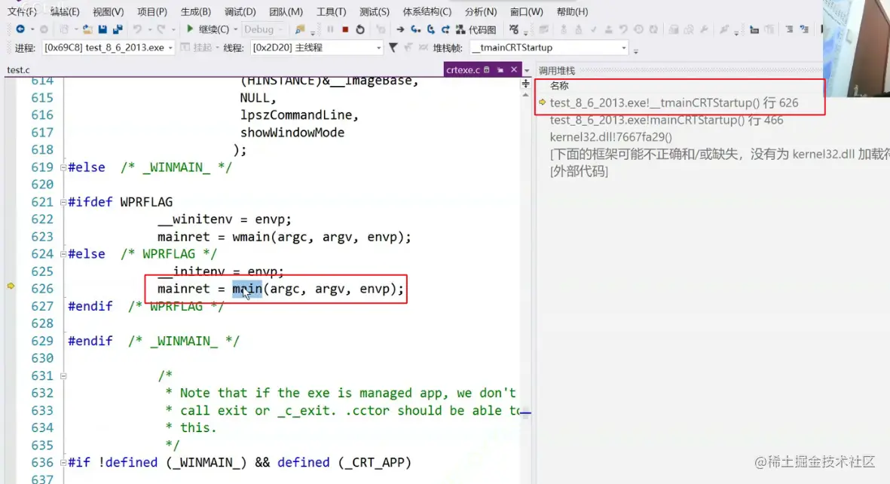Viewport: 890px width, 484px height.
Task: Click the comment selection icon
Action: [789, 29]
